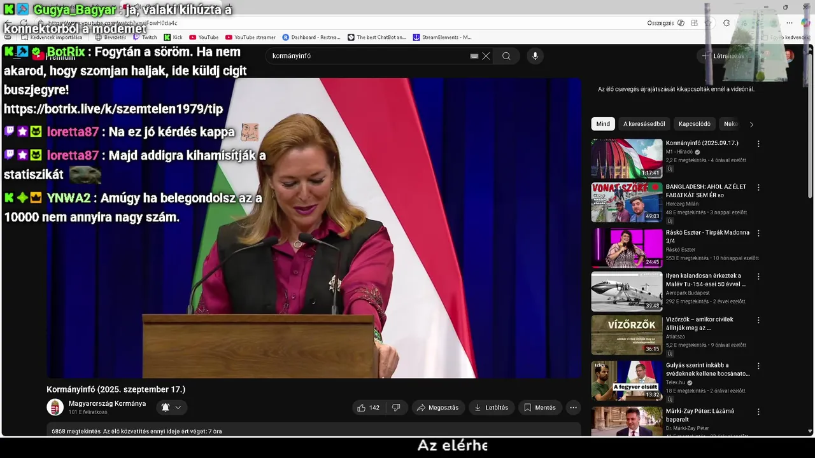Click Edge browser settings three-dot menu

point(789,23)
